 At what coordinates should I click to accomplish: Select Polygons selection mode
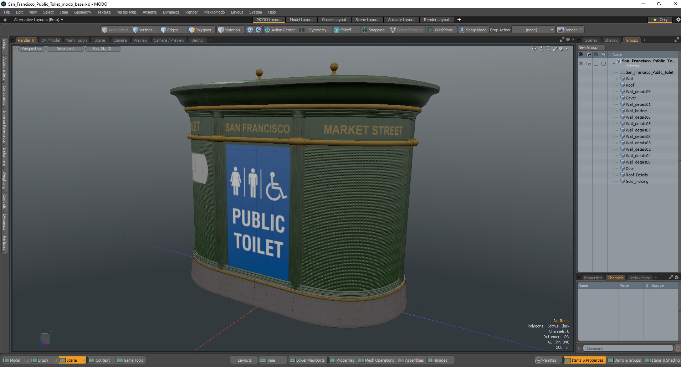pos(200,30)
